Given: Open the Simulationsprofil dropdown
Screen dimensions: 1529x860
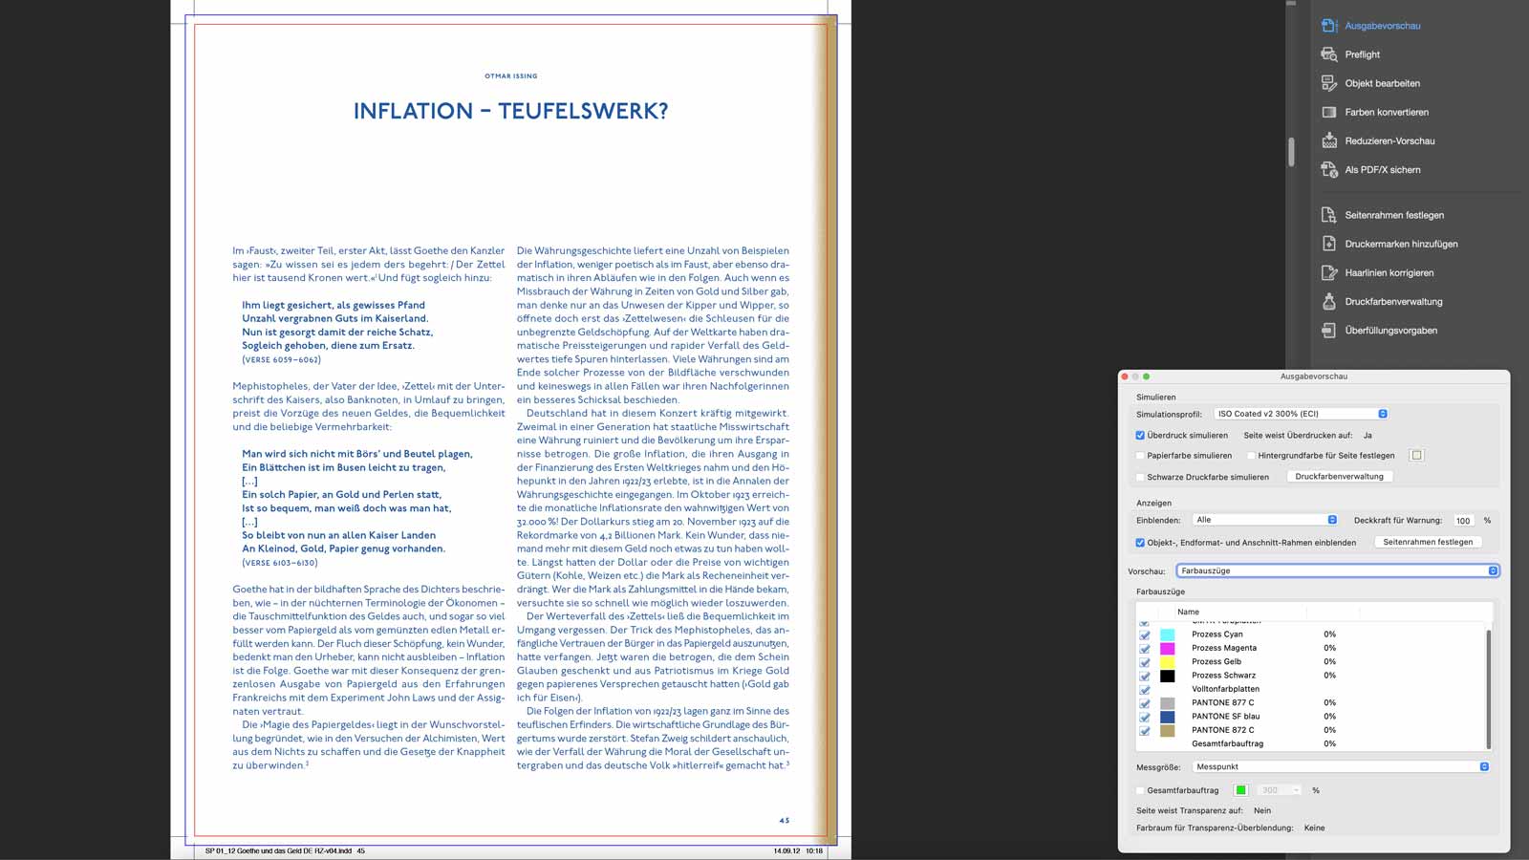Looking at the screenshot, I should point(1301,414).
